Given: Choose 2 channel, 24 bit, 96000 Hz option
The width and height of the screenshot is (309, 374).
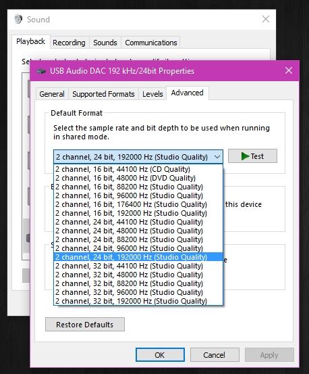Looking at the screenshot, I should [x=138, y=248].
